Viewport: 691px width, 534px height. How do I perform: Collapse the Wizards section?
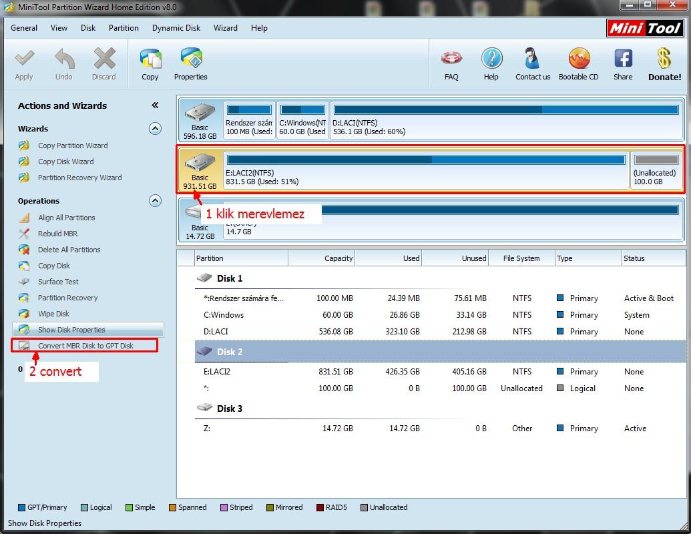pyautogui.click(x=155, y=129)
